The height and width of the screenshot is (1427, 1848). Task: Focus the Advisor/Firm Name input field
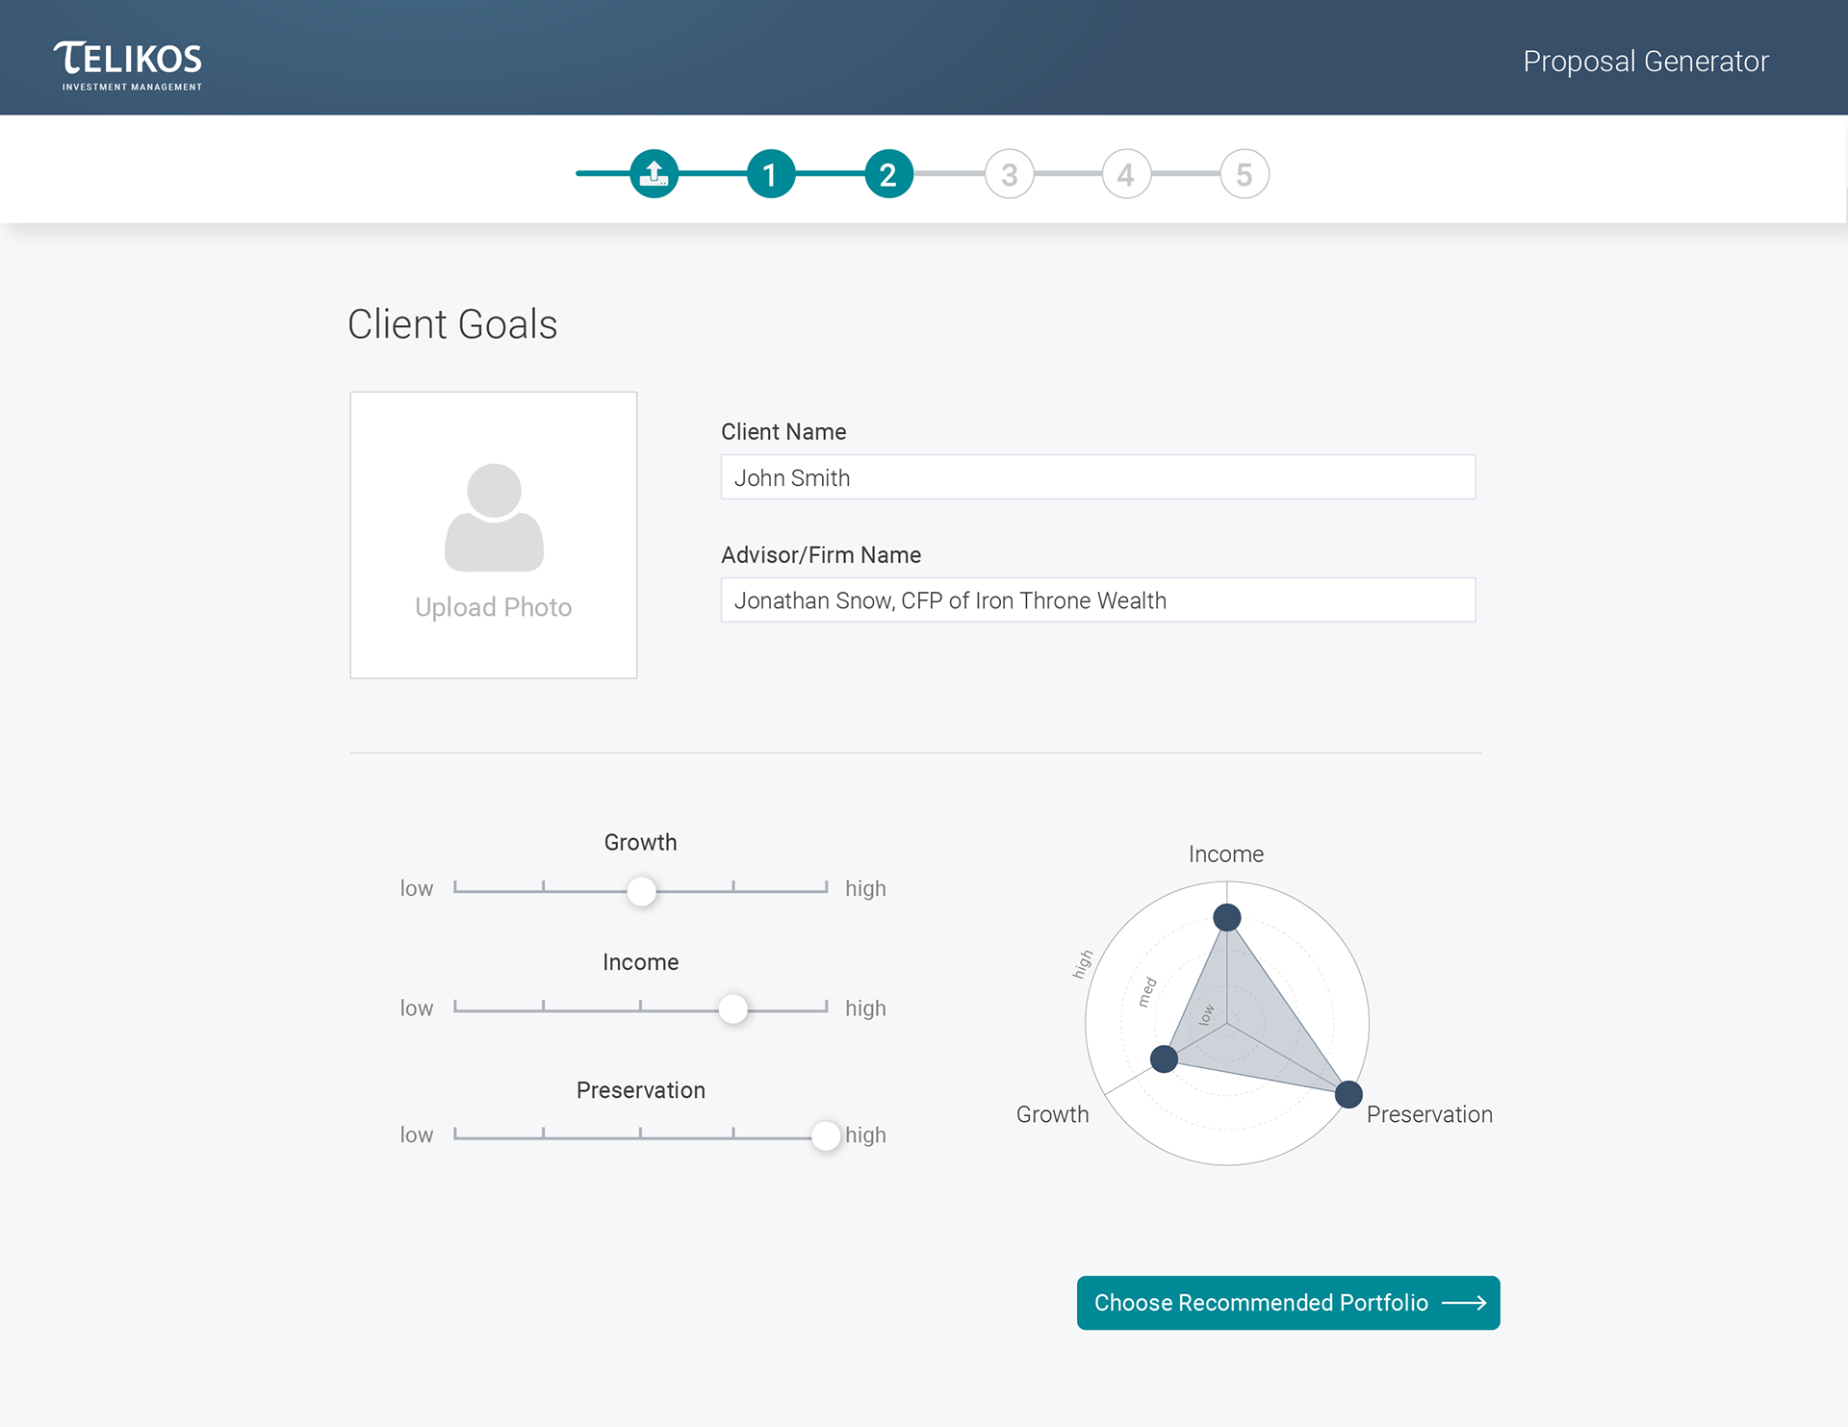point(1097,600)
